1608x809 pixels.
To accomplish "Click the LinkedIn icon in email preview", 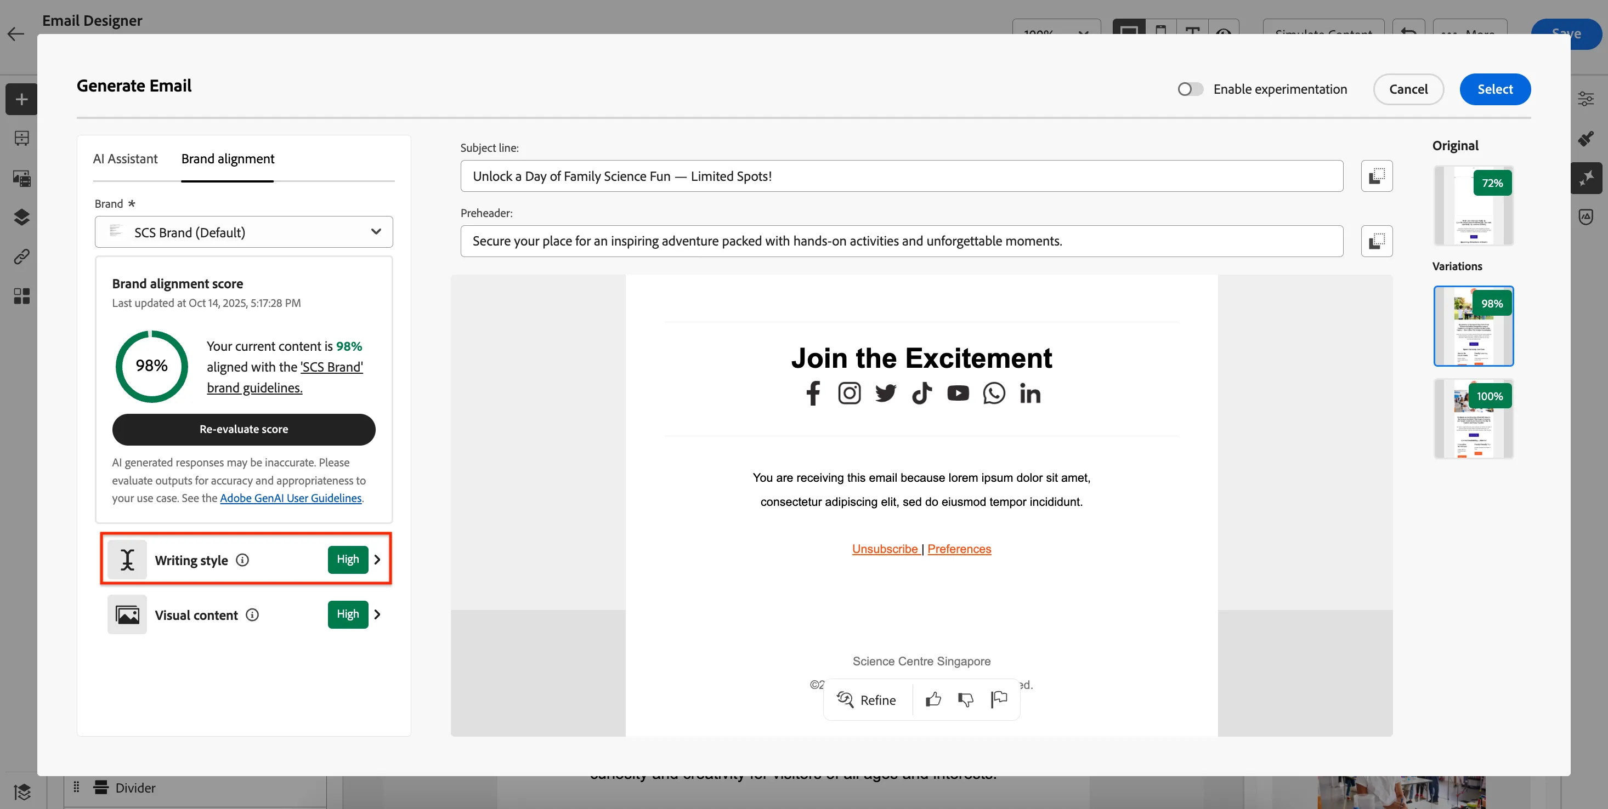I will [x=1030, y=394].
